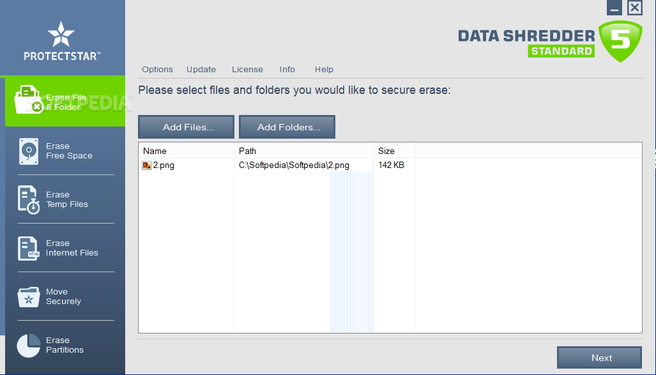
Task: Select the Erase Partitions label
Action: pos(65,345)
